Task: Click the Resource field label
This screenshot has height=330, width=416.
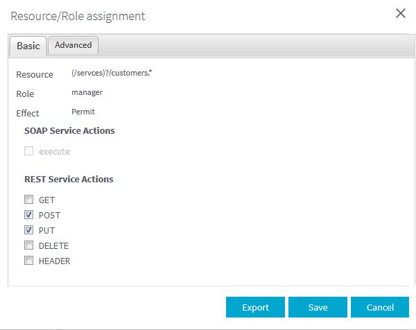Action: (x=34, y=74)
